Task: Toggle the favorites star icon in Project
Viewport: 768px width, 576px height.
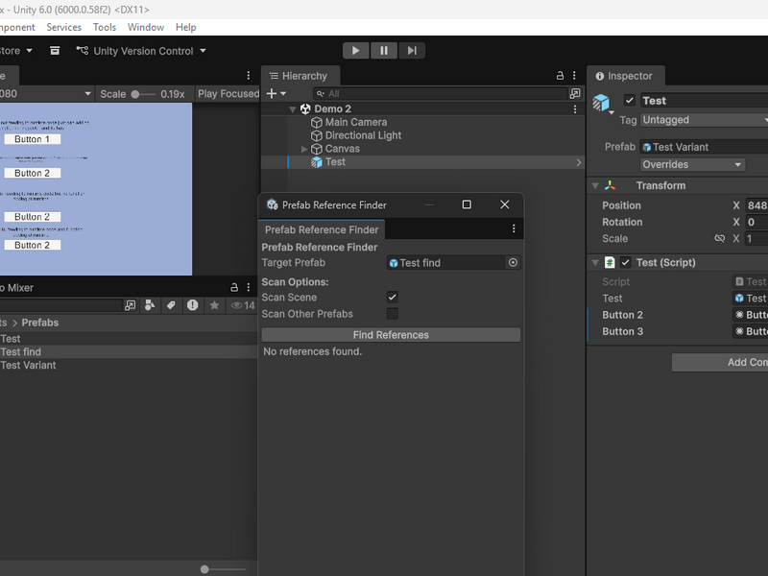Action: 214,305
